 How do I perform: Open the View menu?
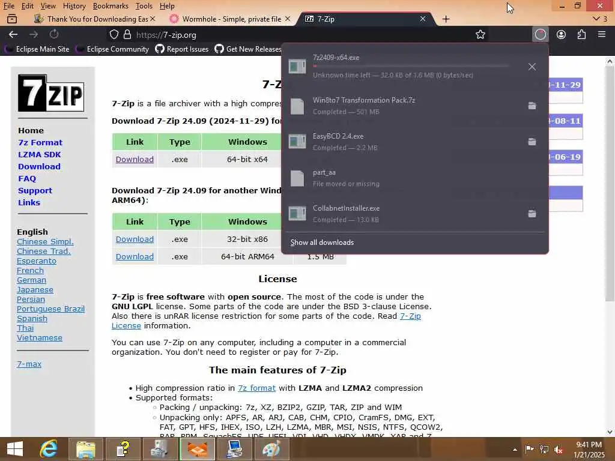pyautogui.click(x=48, y=6)
